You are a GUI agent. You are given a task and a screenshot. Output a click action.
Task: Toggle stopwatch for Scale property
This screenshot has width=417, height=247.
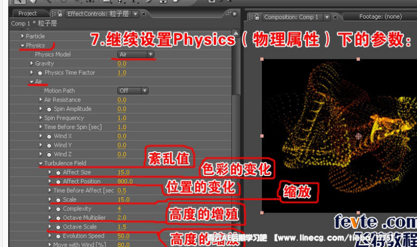(58, 200)
